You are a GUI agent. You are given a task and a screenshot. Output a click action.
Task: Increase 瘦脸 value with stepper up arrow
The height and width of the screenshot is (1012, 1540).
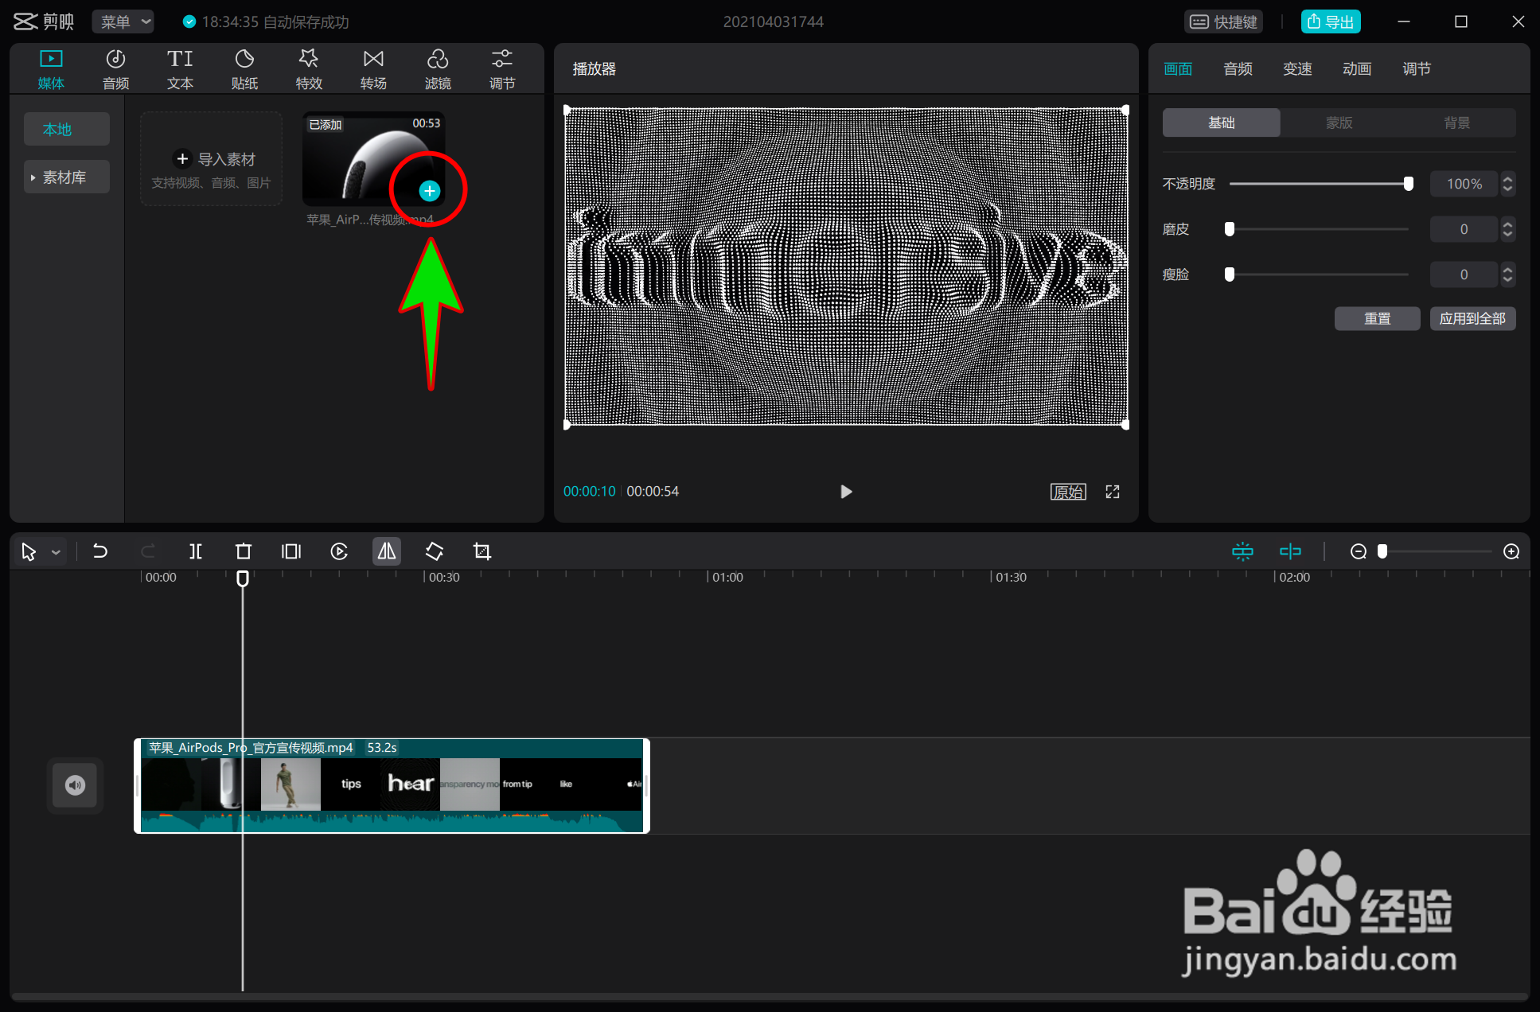[x=1507, y=269]
